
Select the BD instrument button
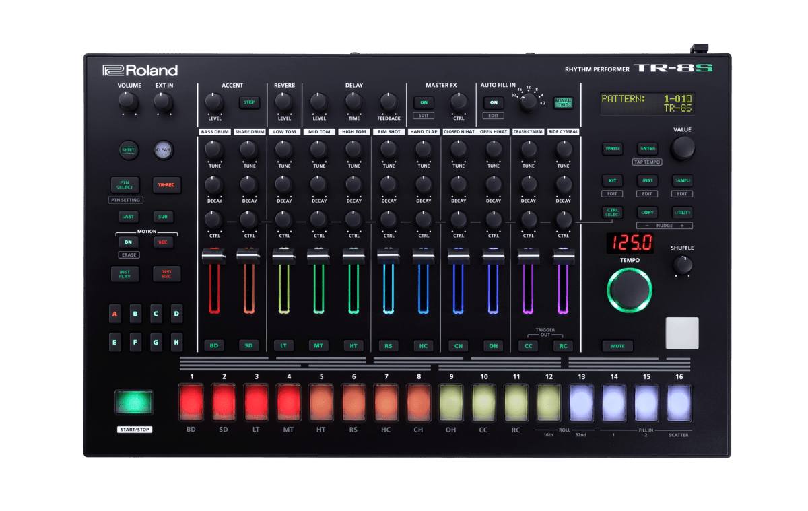(213, 345)
